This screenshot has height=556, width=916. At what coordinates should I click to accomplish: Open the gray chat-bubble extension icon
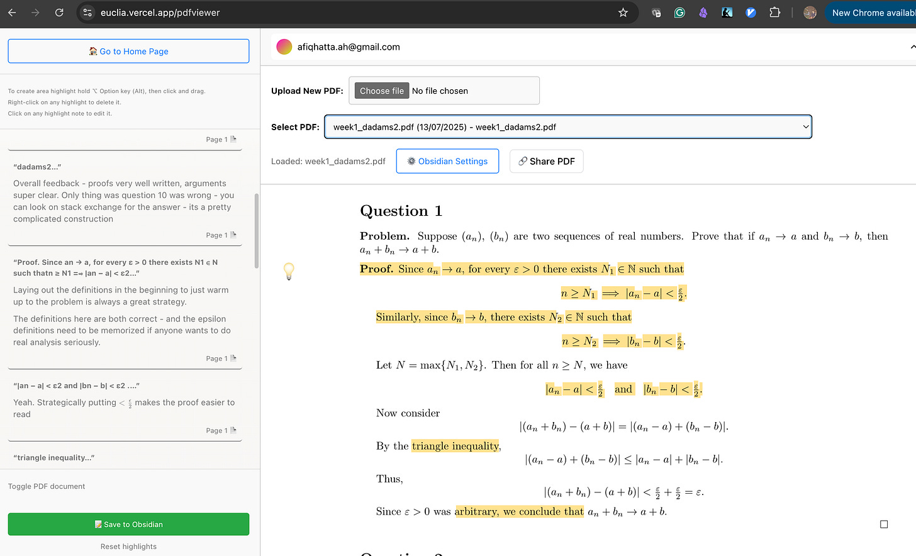(656, 13)
